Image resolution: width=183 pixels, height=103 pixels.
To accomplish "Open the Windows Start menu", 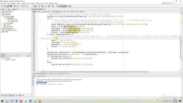I will [2, 101].
